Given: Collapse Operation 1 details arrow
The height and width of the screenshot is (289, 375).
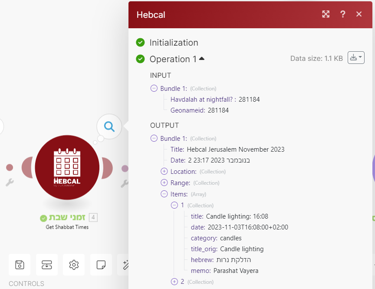Looking at the screenshot, I should [x=202, y=58].
